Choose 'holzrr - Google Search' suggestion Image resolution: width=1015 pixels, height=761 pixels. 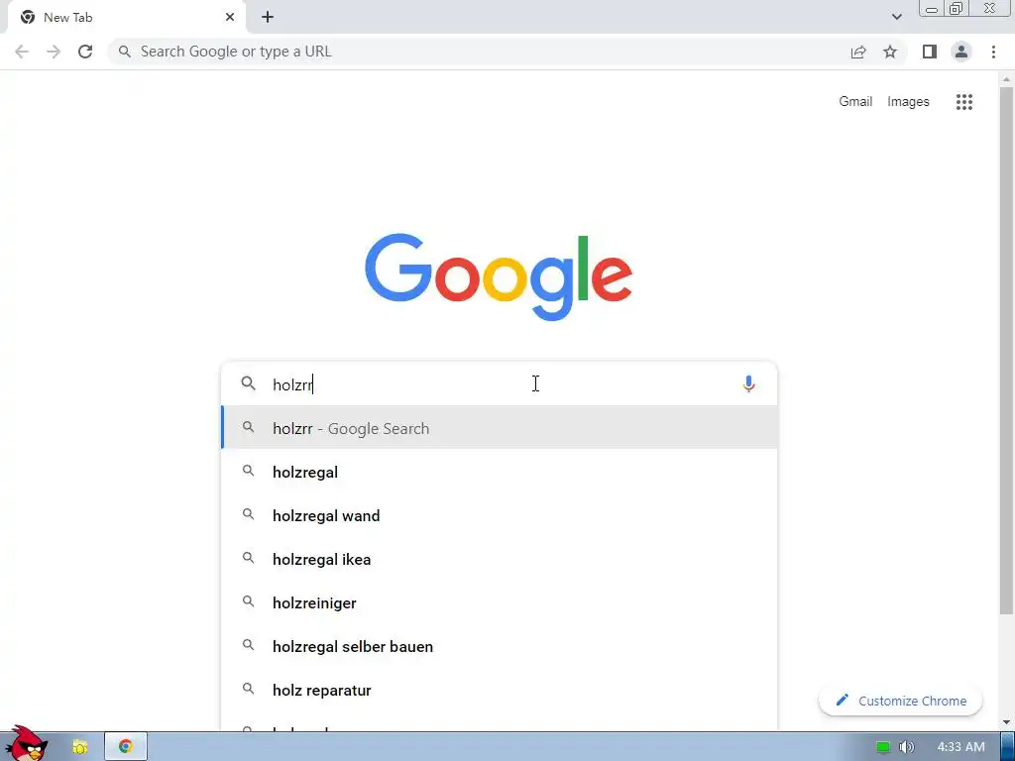pyautogui.click(x=500, y=428)
